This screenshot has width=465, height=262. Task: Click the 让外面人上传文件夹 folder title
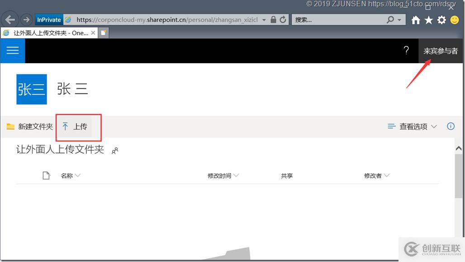[x=60, y=149]
